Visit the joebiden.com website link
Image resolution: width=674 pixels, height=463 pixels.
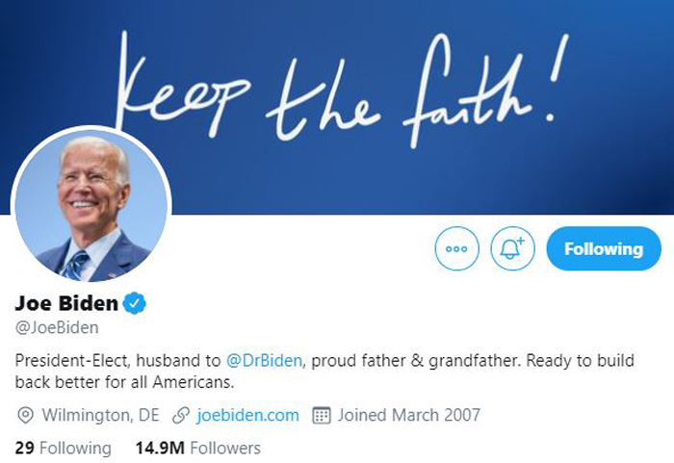pos(247,416)
